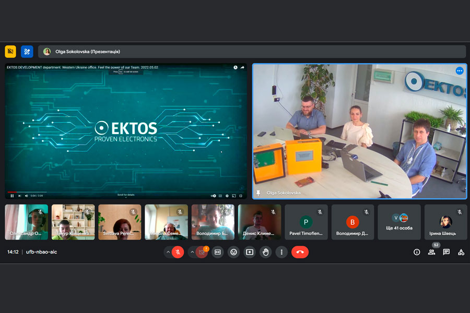470x313 pixels.
Task: Expand audio settings arrow beside microphone
Action: point(168,252)
